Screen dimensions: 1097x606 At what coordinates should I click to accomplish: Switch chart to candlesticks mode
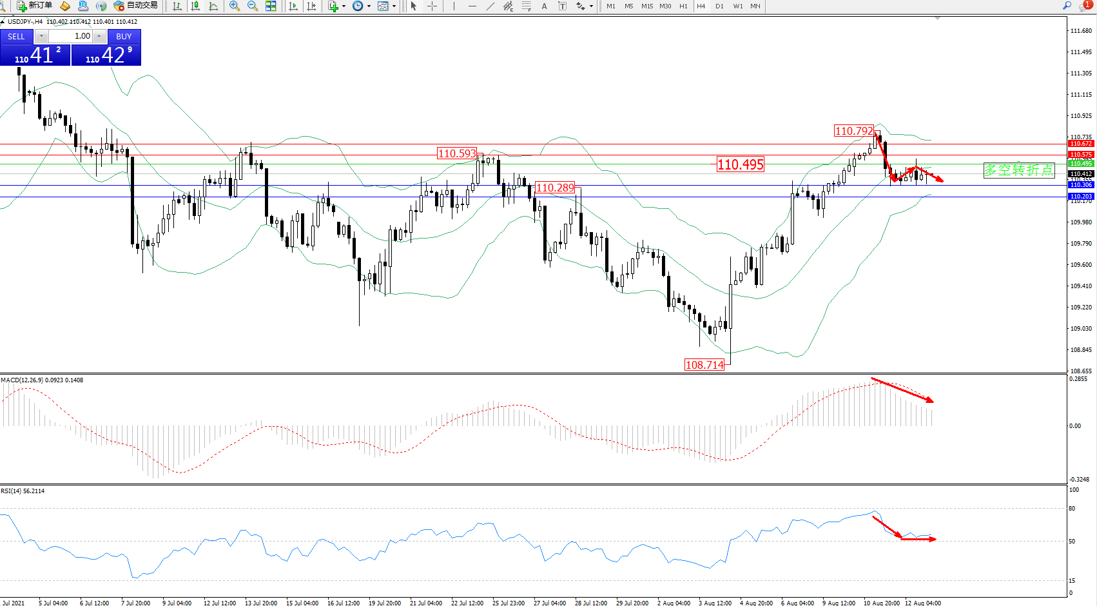pos(195,6)
